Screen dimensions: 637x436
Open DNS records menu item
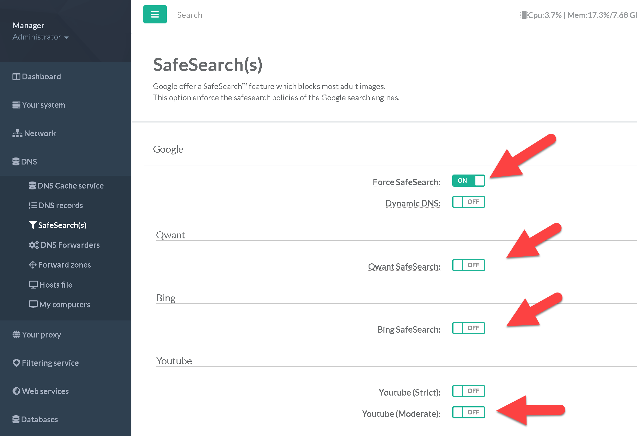pos(61,206)
